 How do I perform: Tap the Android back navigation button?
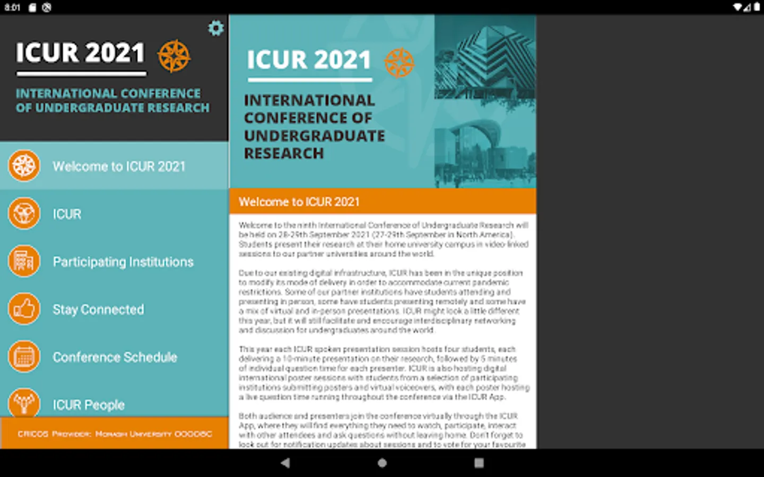pos(285,463)
